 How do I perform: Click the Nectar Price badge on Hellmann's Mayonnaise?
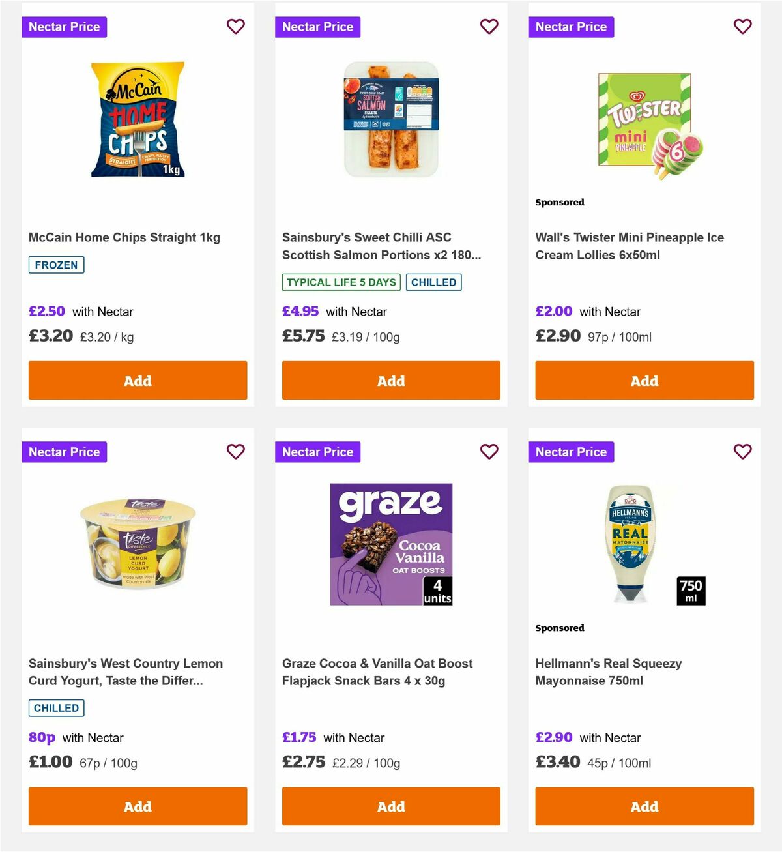tap(571, 452)
